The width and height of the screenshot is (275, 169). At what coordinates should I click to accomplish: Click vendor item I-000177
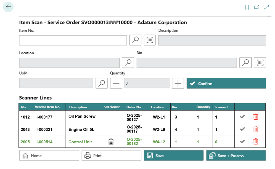tap(44, 117)
